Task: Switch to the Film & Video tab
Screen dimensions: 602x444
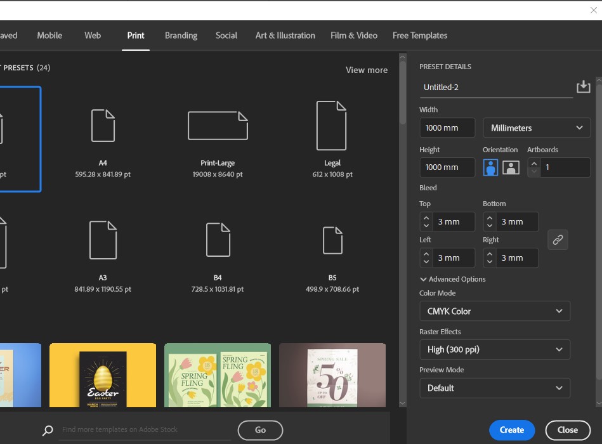Action: click(x=354, y=36)
